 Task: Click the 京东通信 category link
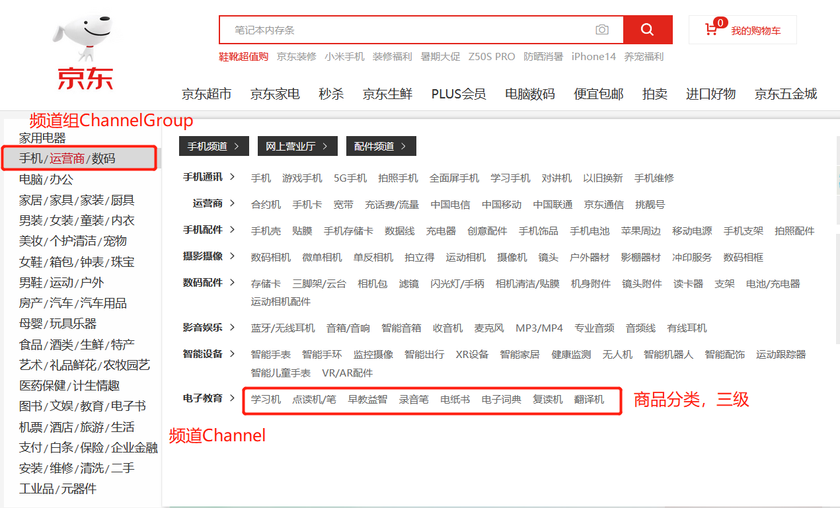click(603, 205)
